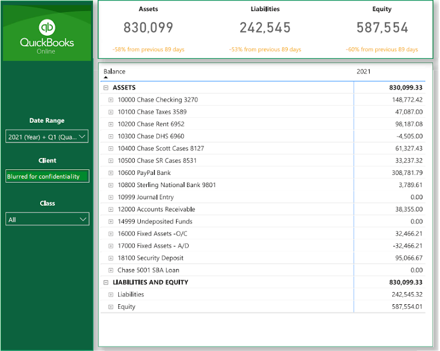440x351 pixels.
Task: Select value 47,087.00 for Chase Taxes
Action: (409, 112)
